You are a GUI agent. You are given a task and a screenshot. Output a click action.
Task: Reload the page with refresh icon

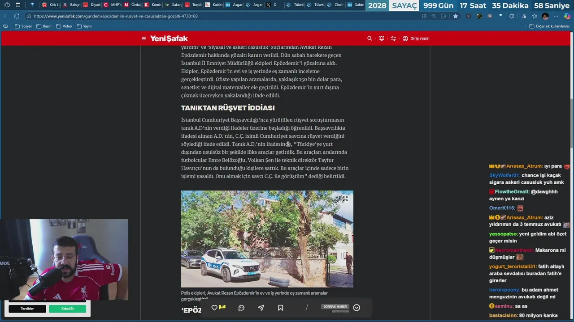(x=17, y=16)
